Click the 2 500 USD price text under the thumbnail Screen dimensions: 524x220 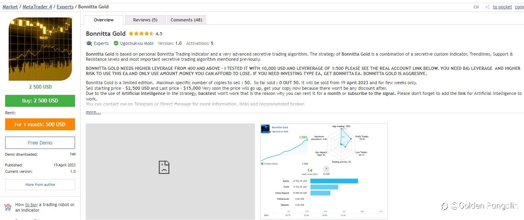[40, 87]
